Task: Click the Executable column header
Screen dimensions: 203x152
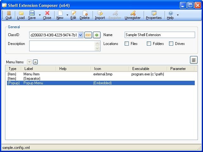Action: click(148, 69)
